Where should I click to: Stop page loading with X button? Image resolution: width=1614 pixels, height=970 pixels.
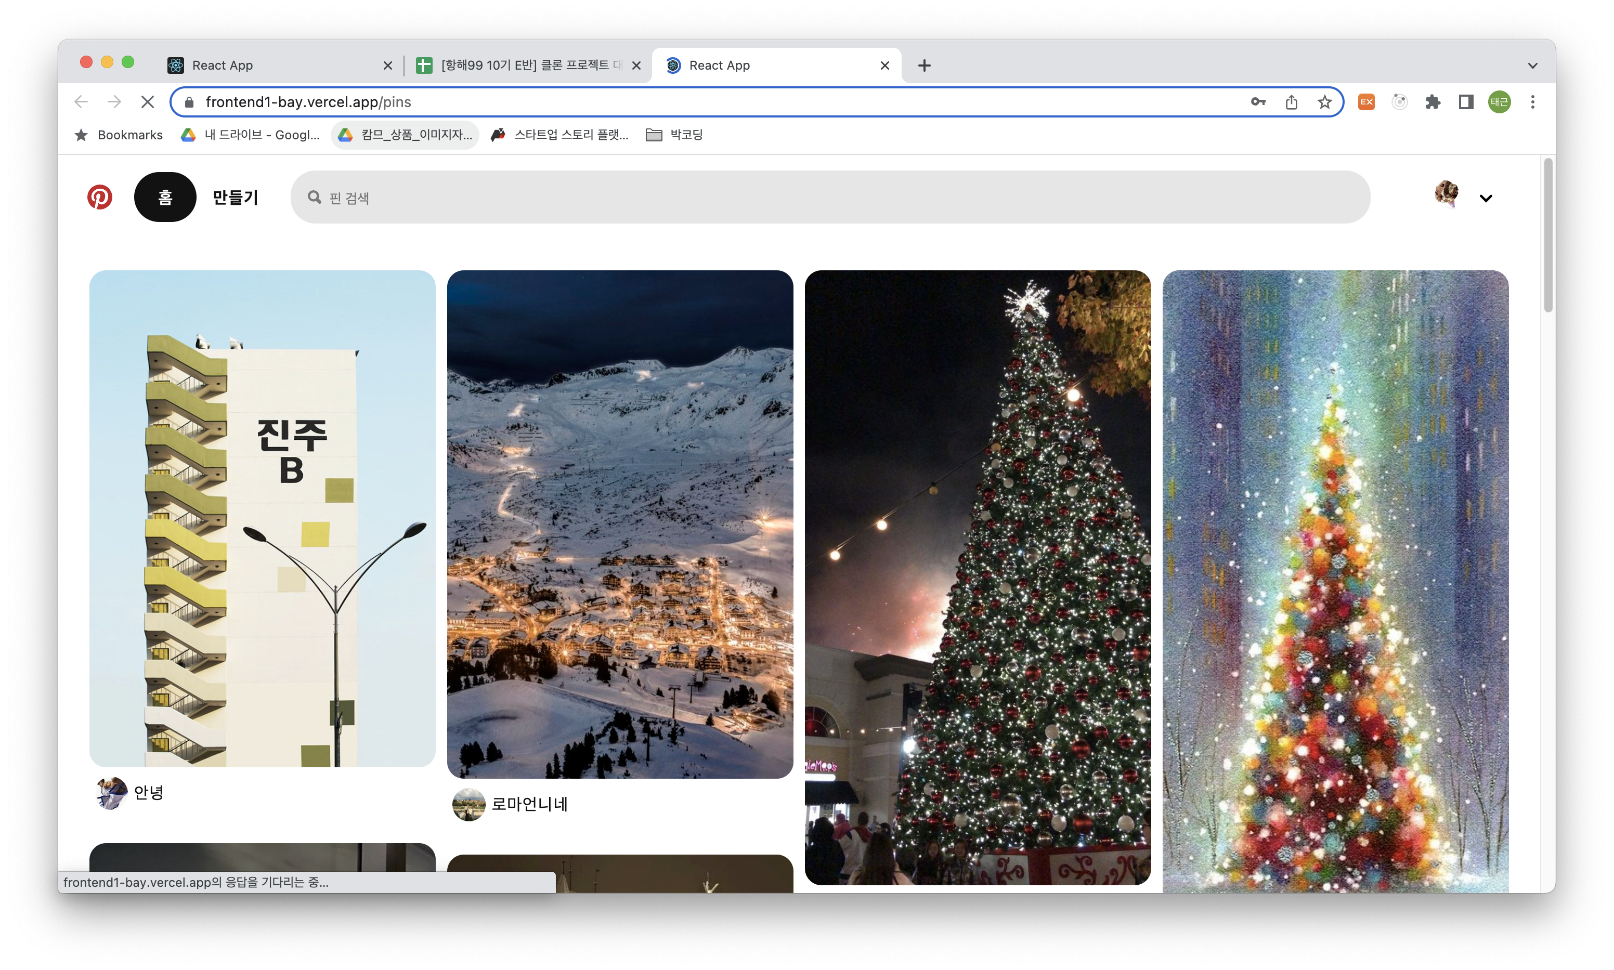coord(148,102)
